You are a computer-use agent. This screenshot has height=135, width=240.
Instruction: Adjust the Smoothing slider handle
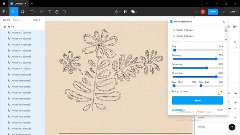[x=207, y=68]
